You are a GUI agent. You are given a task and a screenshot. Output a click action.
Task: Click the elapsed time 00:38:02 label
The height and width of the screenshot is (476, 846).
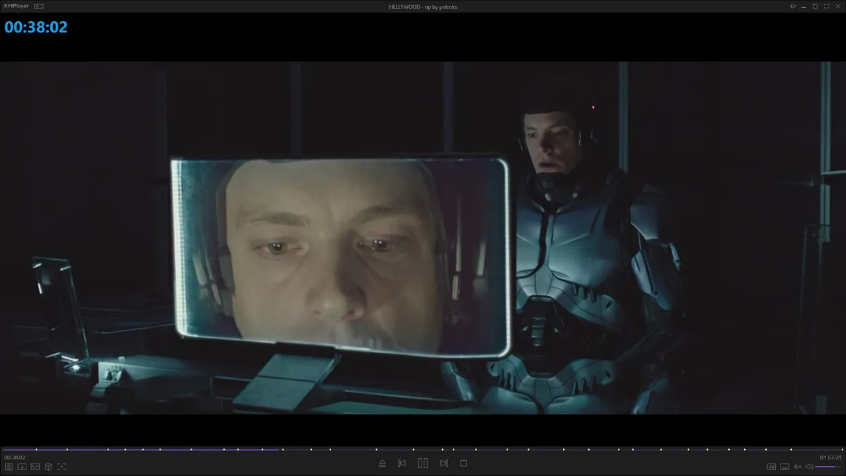coord(15,457)
